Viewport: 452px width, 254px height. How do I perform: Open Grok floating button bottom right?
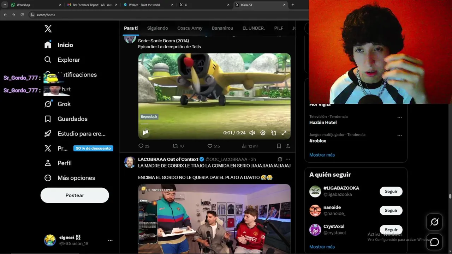click(434, 222)
